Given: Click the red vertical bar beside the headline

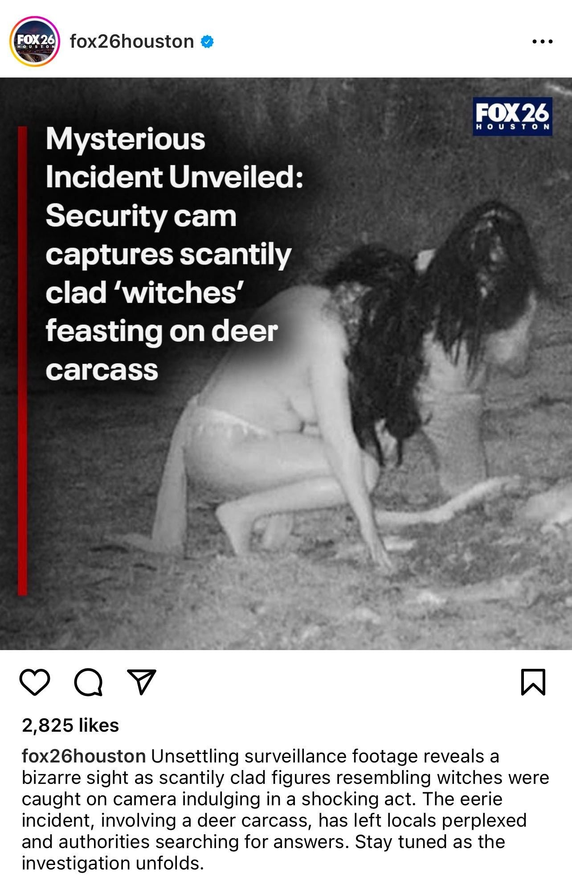Looking at the screenshot, I should click(x=22, y=361).
